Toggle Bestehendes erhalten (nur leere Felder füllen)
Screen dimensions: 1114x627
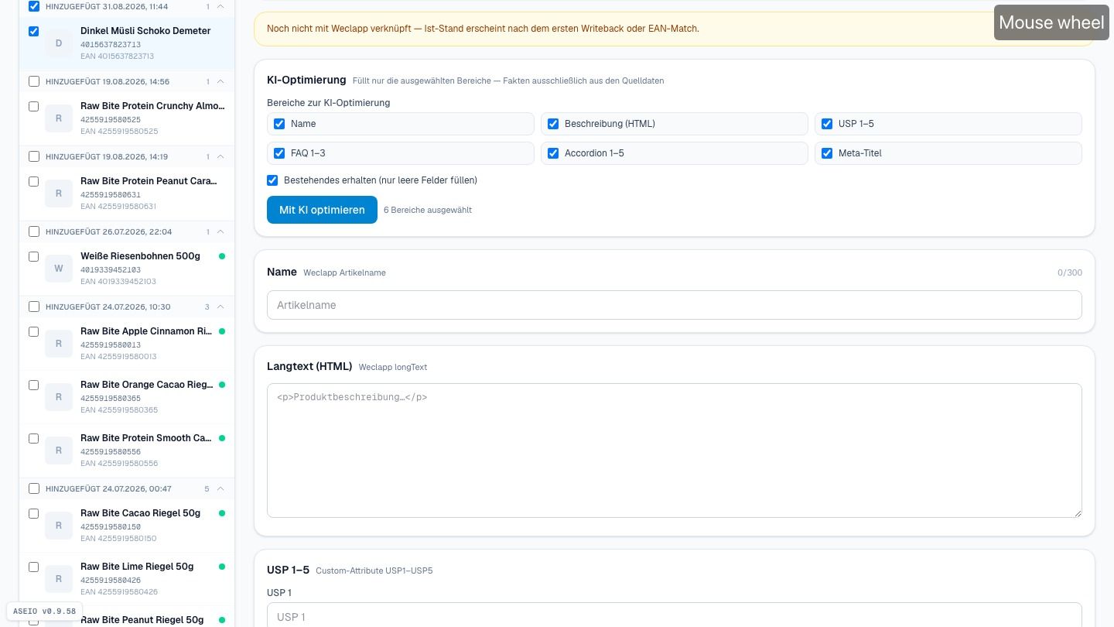point(272,180)
